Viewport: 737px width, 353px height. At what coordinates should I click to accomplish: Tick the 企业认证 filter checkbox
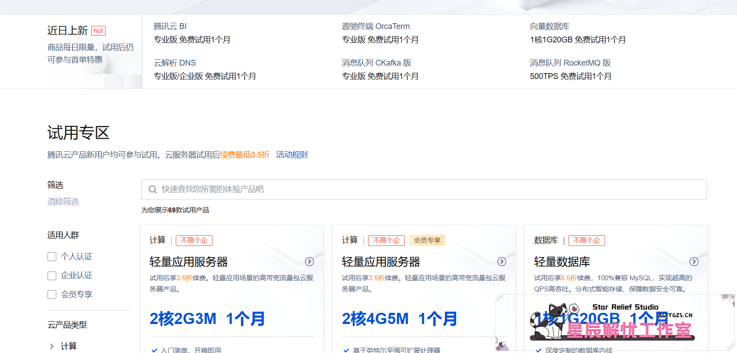coord(52,276)
